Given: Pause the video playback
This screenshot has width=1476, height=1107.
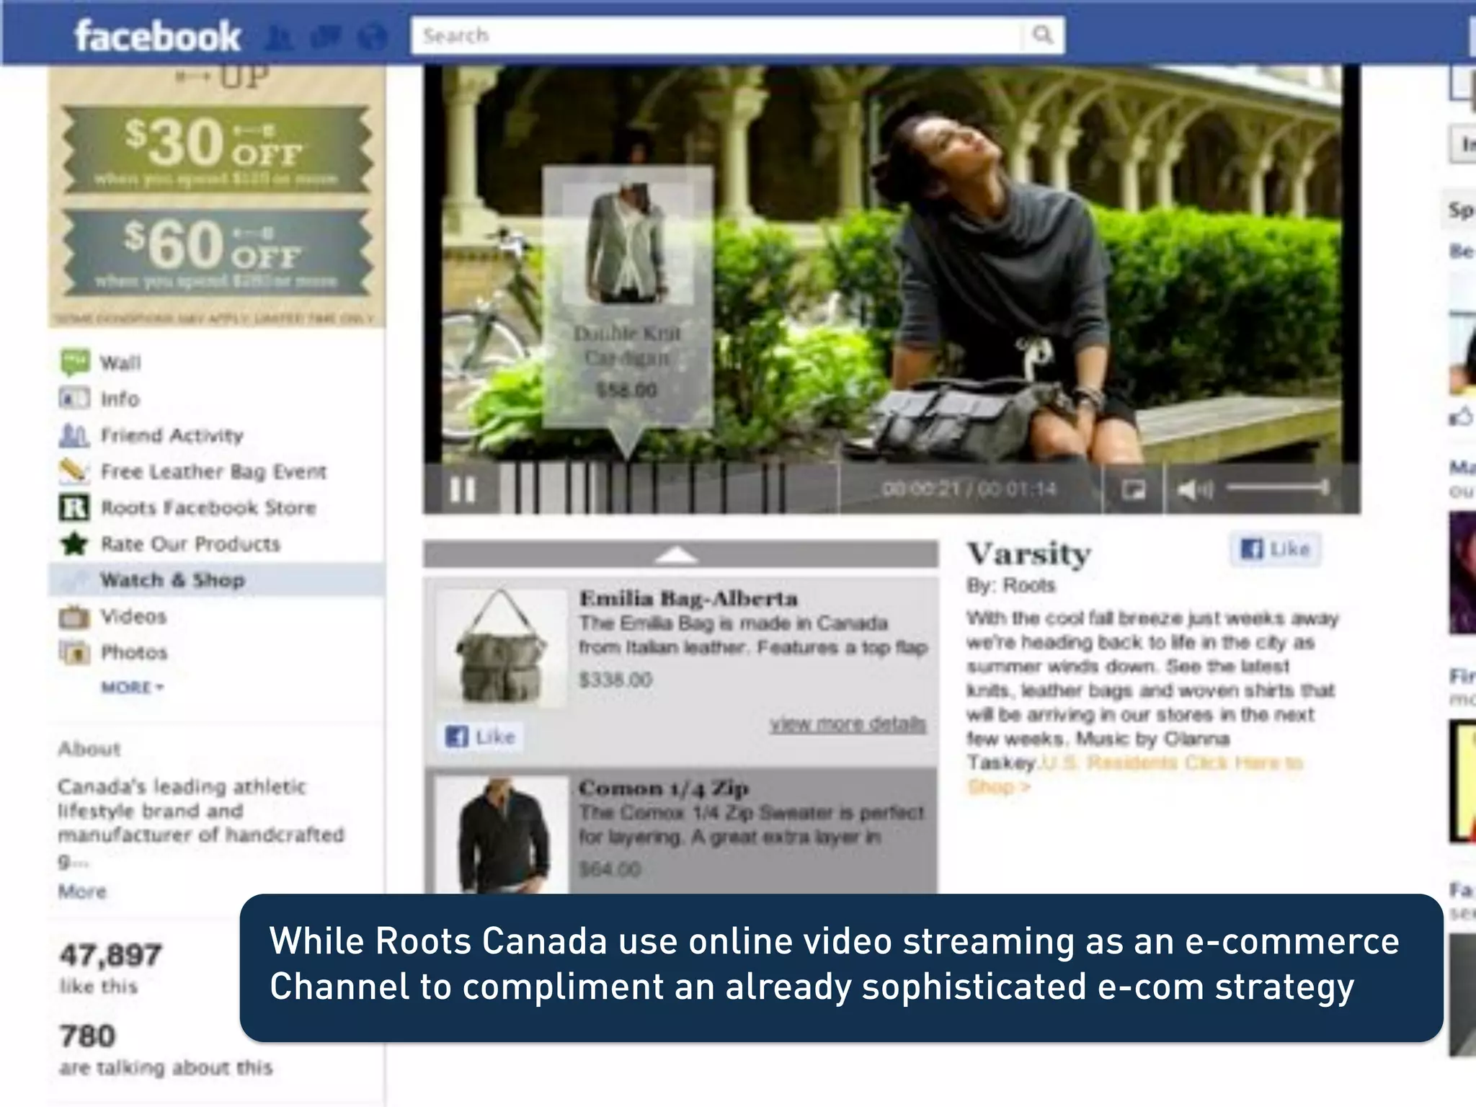Looking at the screenshot, I should coord(463,490).
